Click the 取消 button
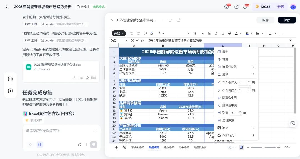The image size is (300, 159). (265, 20)
